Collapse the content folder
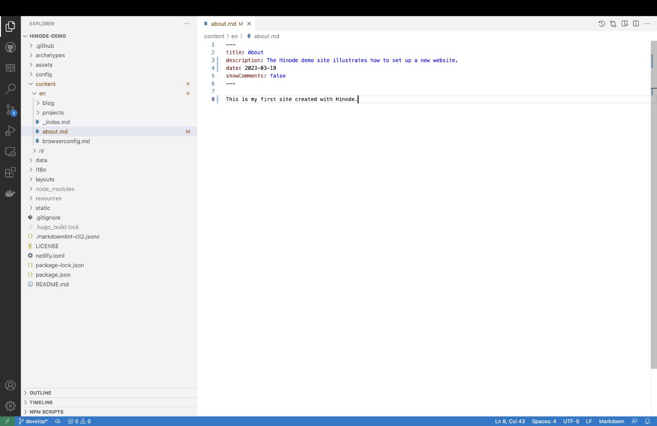 [x=109, y=84]
